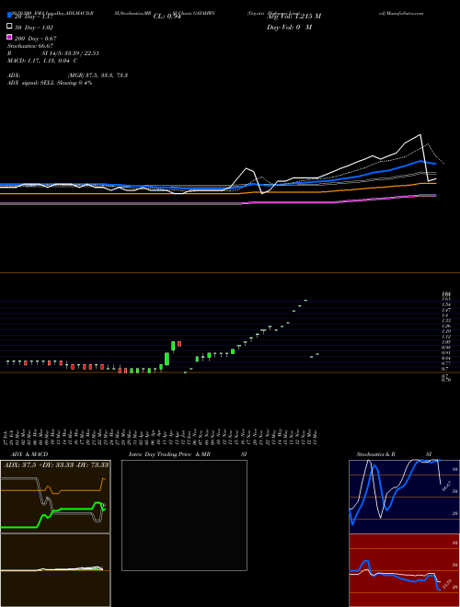Click the 'Stochastics: 66.67' readout
Image resolution: width=460 pixels, height=607 pixels.
[30, 46]
